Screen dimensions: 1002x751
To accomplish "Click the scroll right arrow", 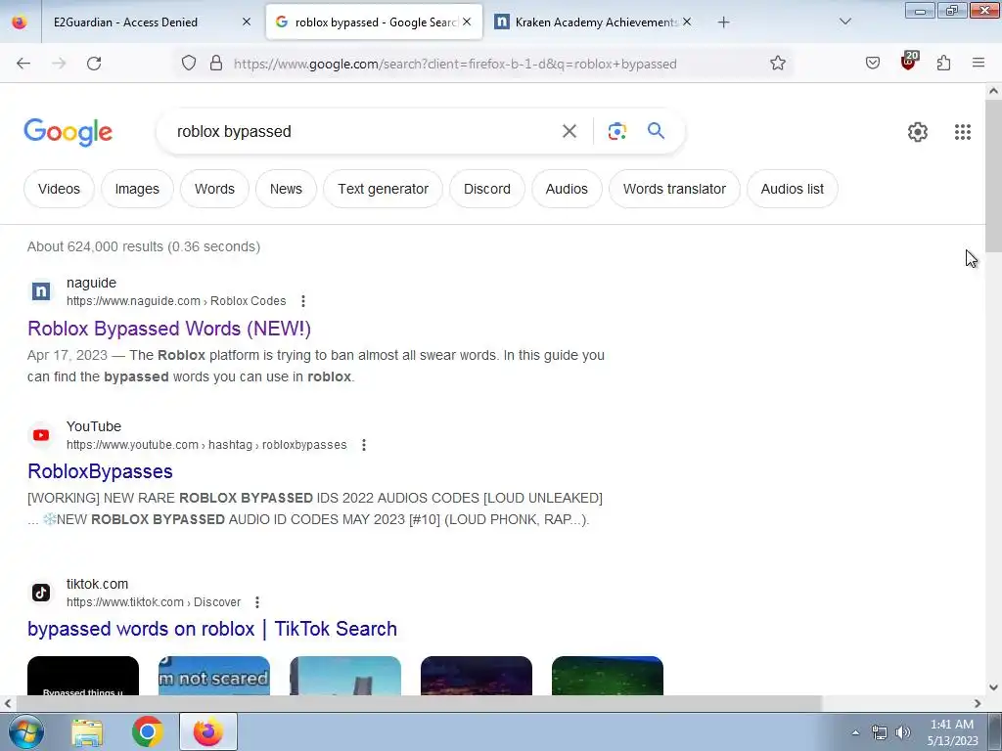I will [978, 704].
